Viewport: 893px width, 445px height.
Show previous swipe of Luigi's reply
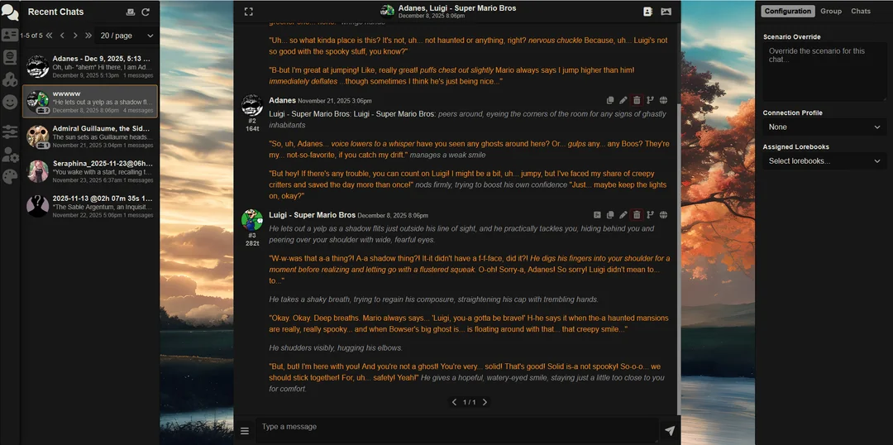tap(454, 402)
